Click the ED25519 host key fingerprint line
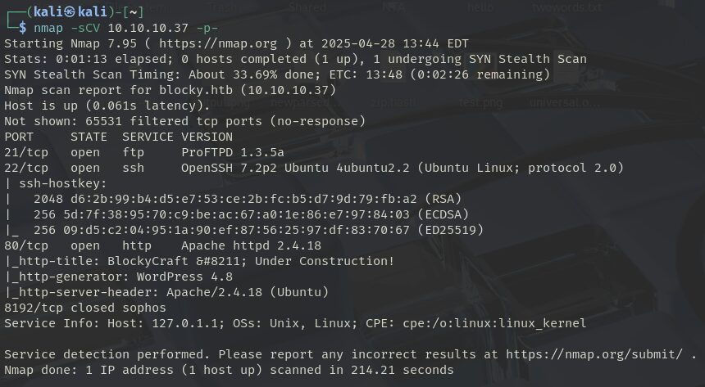The height and width of the screenshot is (387, 705). point(244,230)
